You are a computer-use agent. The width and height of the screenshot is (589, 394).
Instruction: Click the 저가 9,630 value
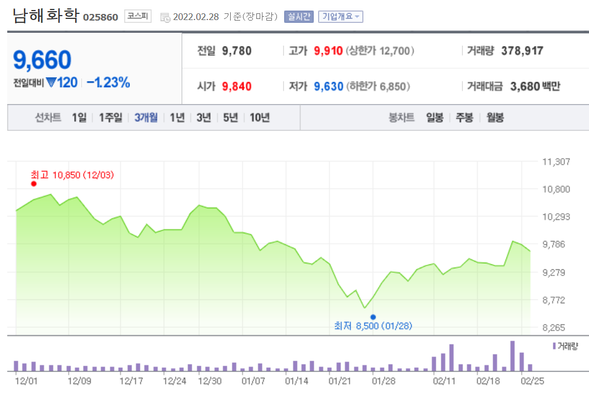[x=329, y=87]
